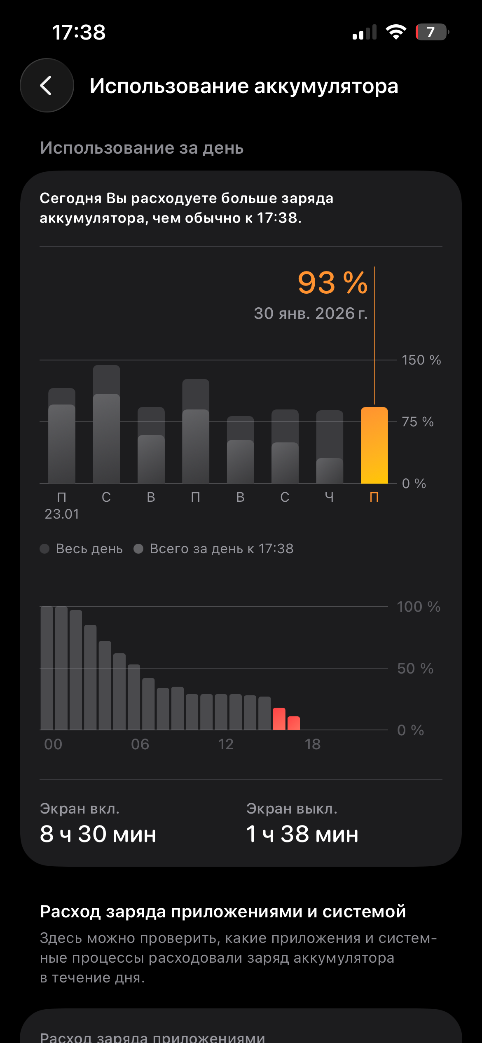The height and width of the screenshot is (1043, 482).
Task: Tap the taller red bar in hourly chart
Action: (279, 719)
